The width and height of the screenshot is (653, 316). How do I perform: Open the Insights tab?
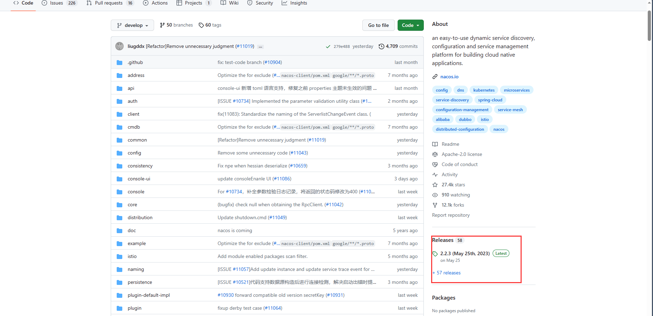pos(295,3)
